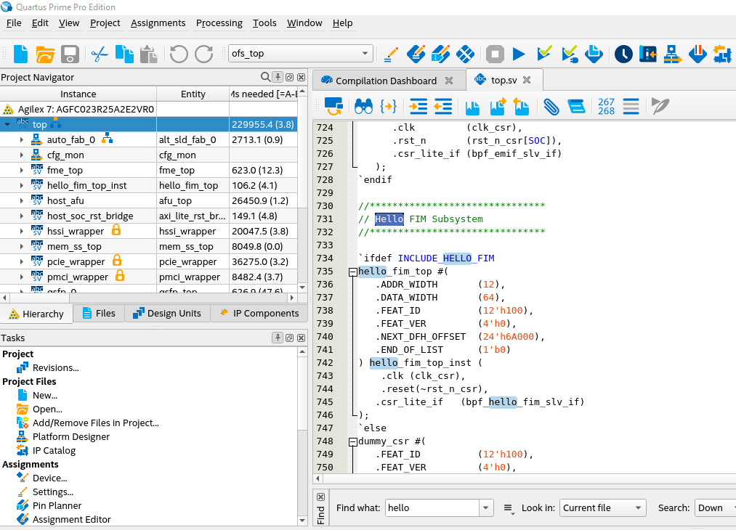Image resolution: width=736 pixels, height=530 pixels.
Task: Collapse the dummy_csr code fold at line 748
Action: 353,441
